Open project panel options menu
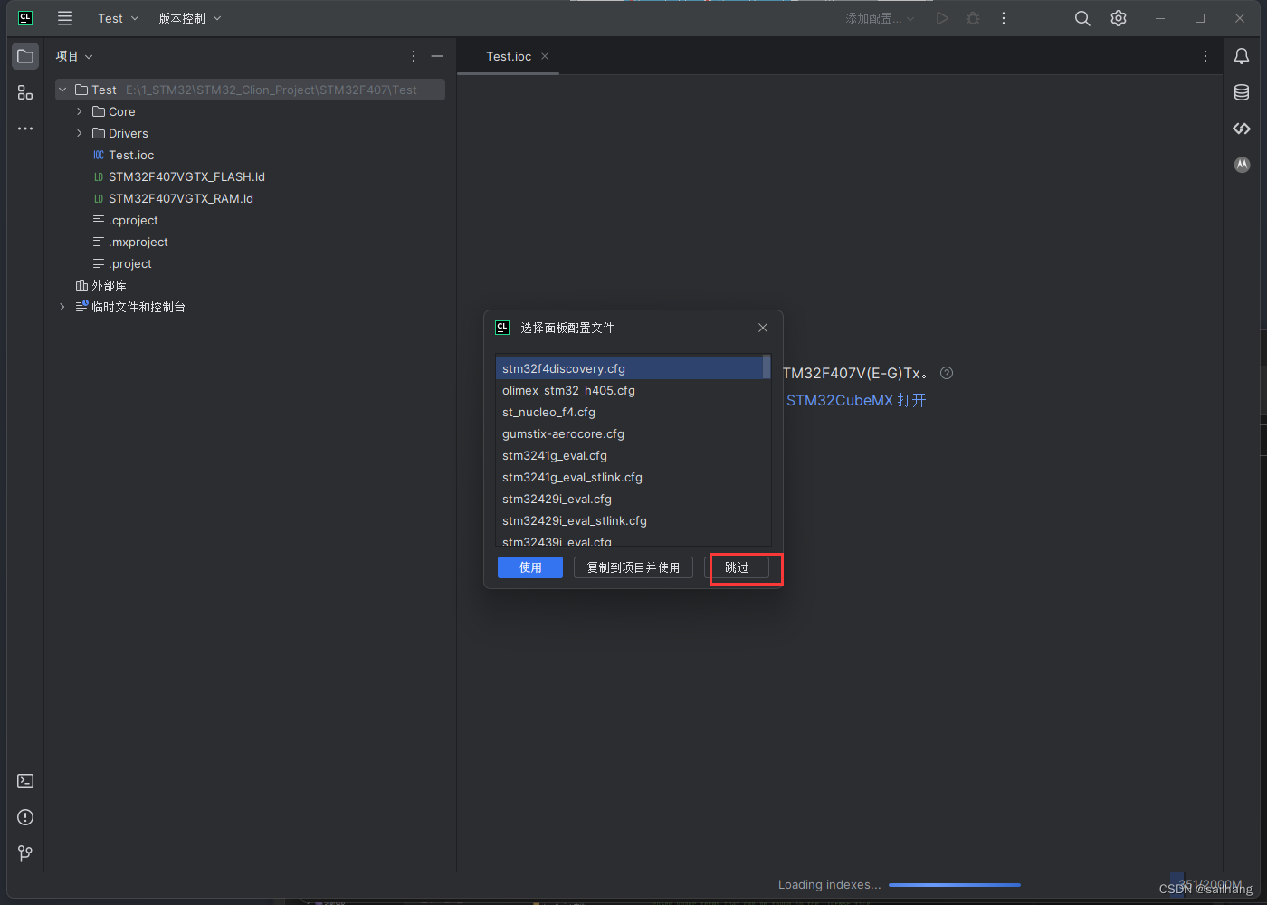Viewport: 1267px width, 905px height. 414,56
